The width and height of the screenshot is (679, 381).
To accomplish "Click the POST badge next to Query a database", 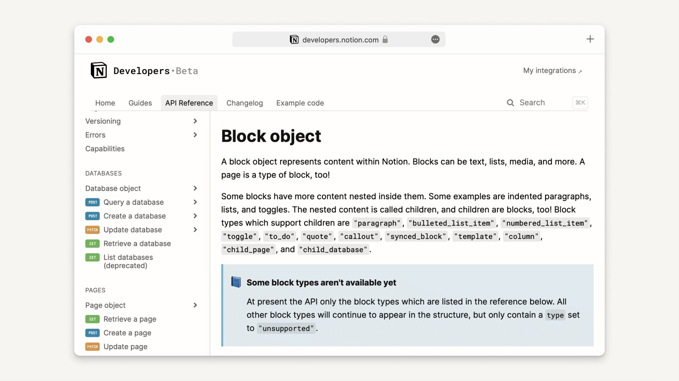I will [x=92, y=202].
